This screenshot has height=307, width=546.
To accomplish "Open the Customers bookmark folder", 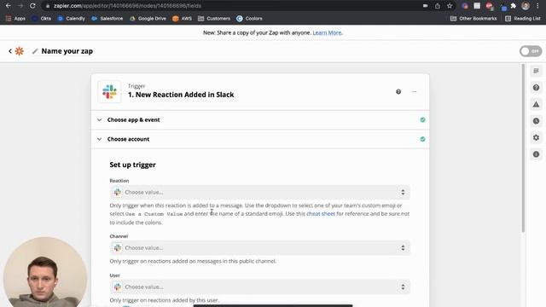I will click(x=214, y=19).
